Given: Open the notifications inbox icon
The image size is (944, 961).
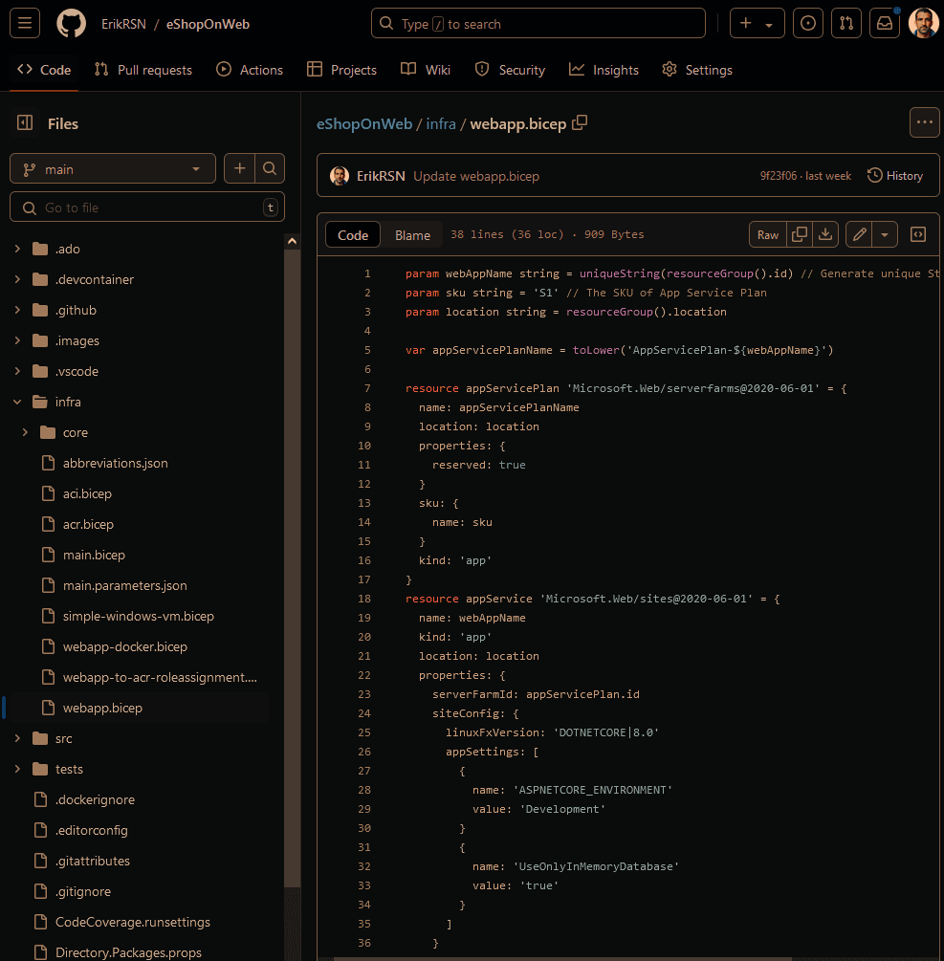Looking at the screenshot, I should [885, 23].
